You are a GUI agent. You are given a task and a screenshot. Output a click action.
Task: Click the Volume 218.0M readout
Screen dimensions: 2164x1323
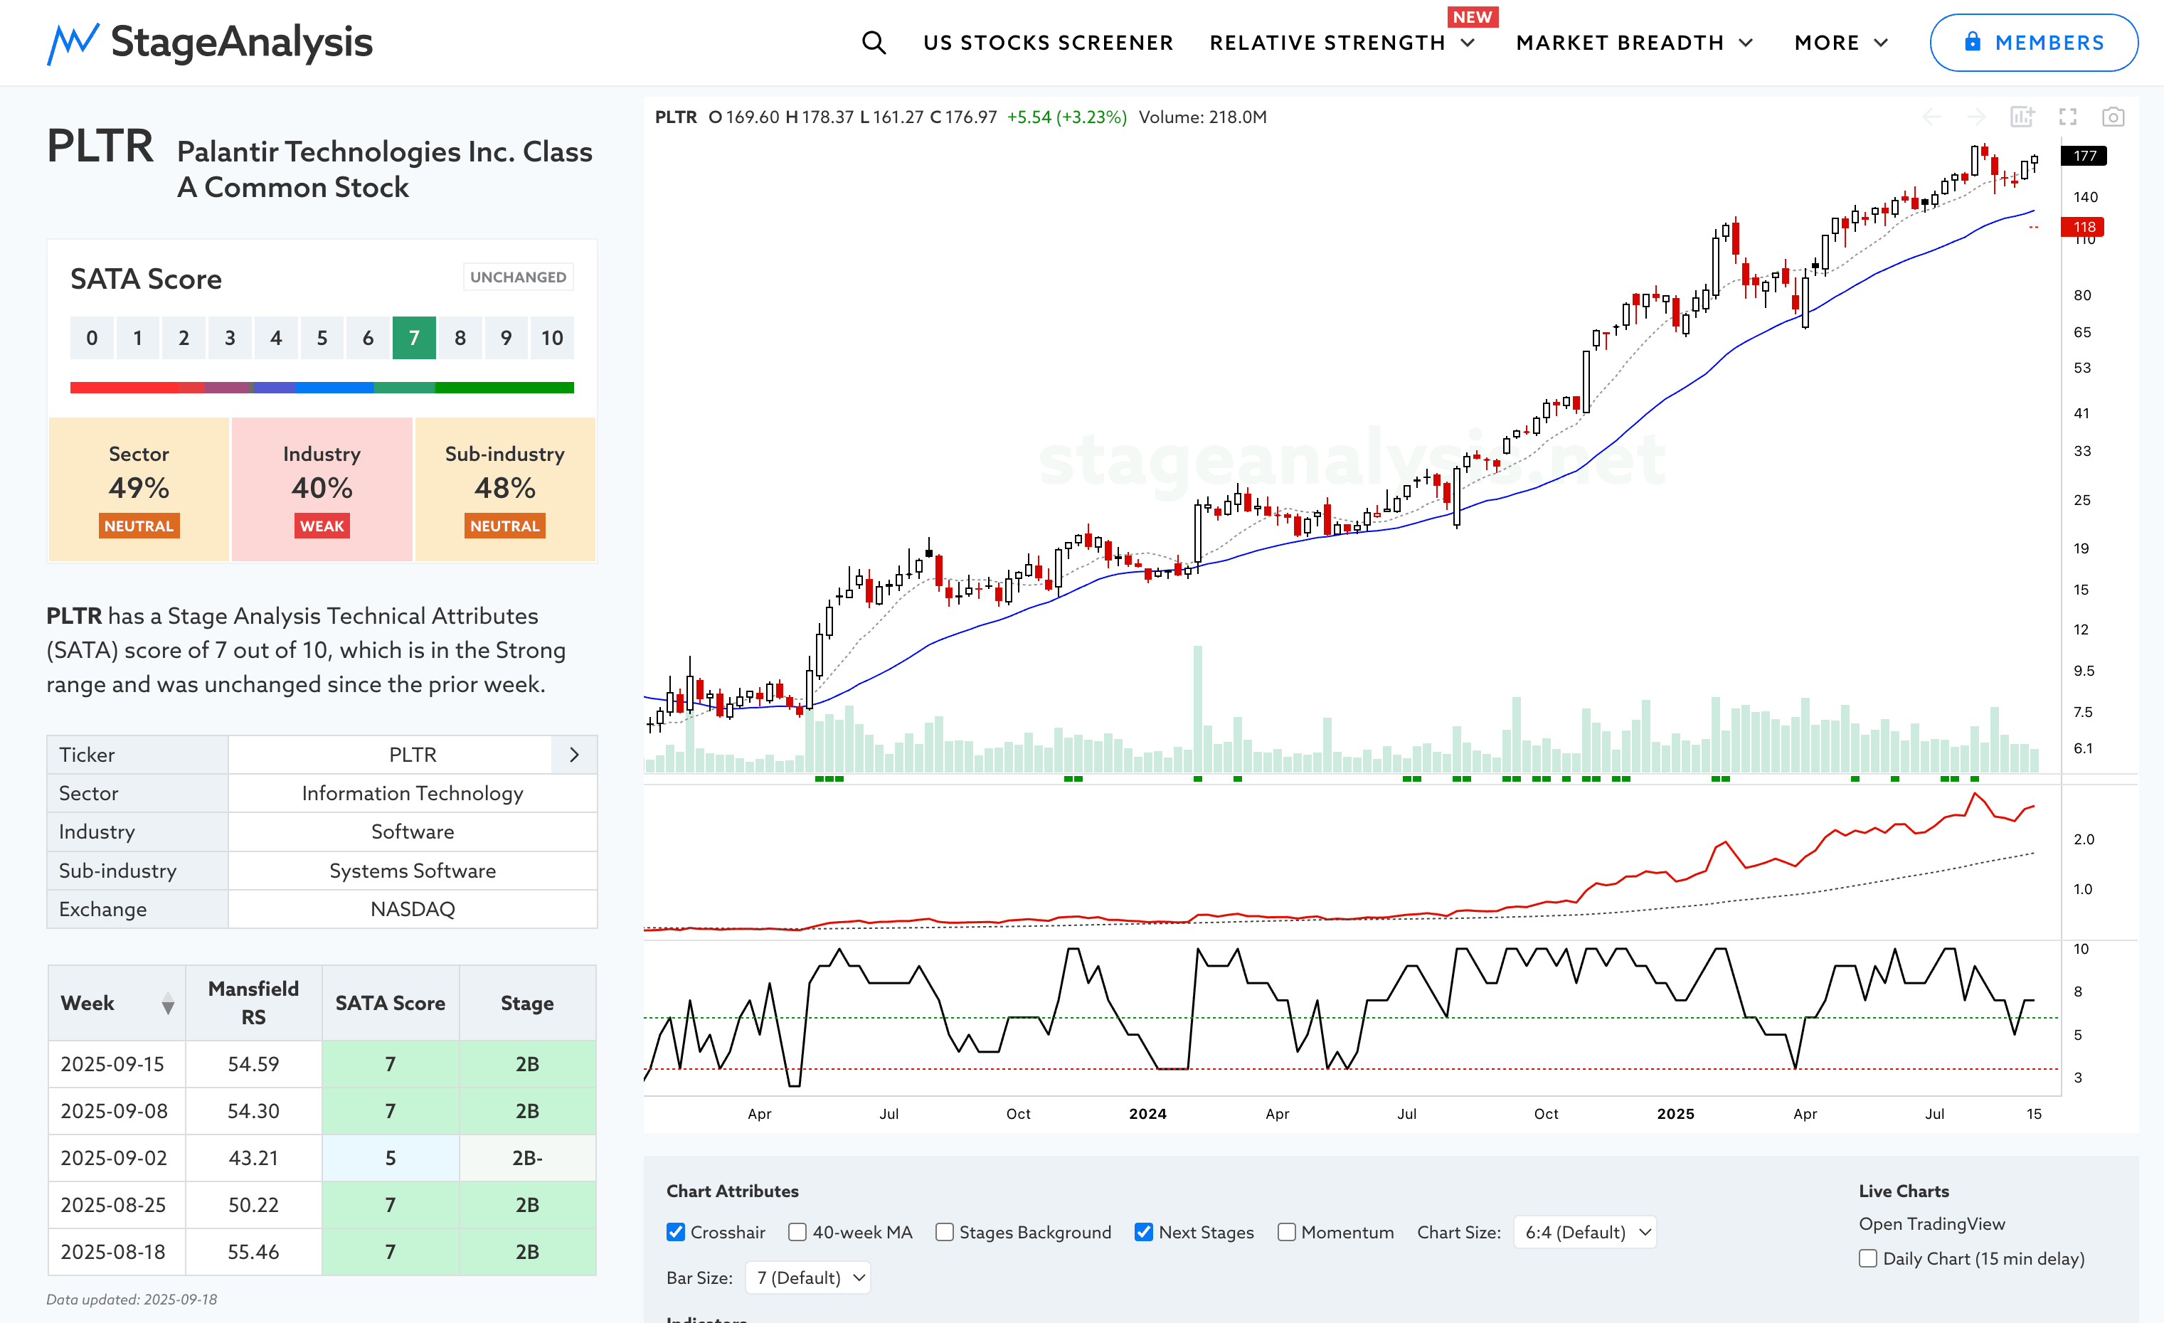(1202, 117)
